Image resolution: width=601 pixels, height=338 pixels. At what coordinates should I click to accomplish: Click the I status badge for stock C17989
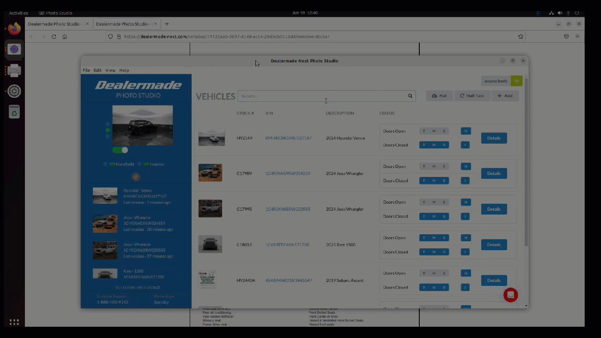(465, 180)
